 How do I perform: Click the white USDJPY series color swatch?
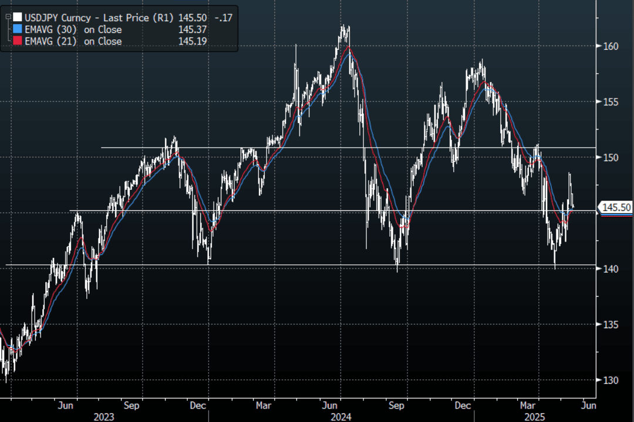[x=18, y=18]
